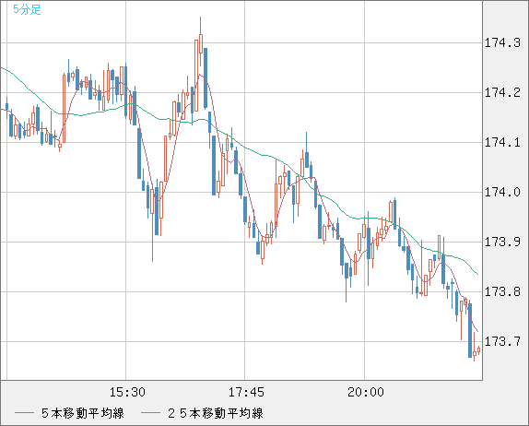Click the 5本移動平均線 legend label
This screenshot has width=529, height=426.
pos(83,413)
